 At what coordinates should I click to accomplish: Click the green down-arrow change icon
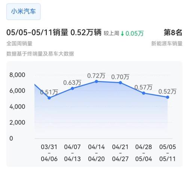122,34
